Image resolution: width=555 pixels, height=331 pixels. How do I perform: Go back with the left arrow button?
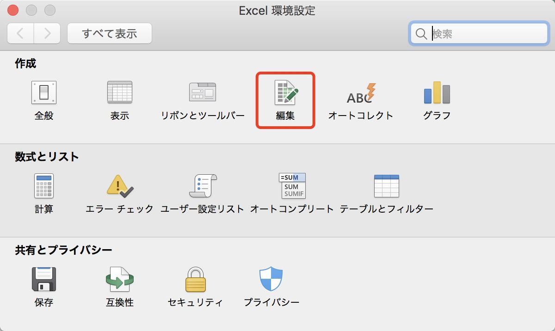click(20, 33)
